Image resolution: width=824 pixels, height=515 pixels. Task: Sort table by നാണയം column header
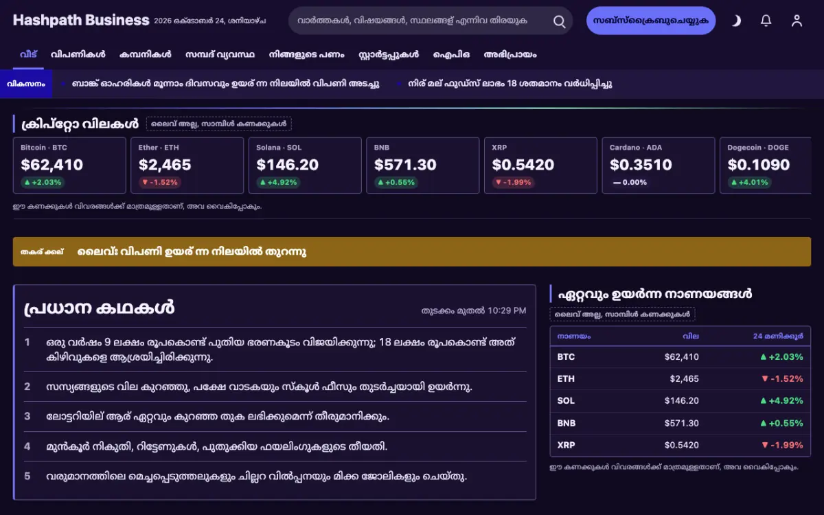point(574,336)
